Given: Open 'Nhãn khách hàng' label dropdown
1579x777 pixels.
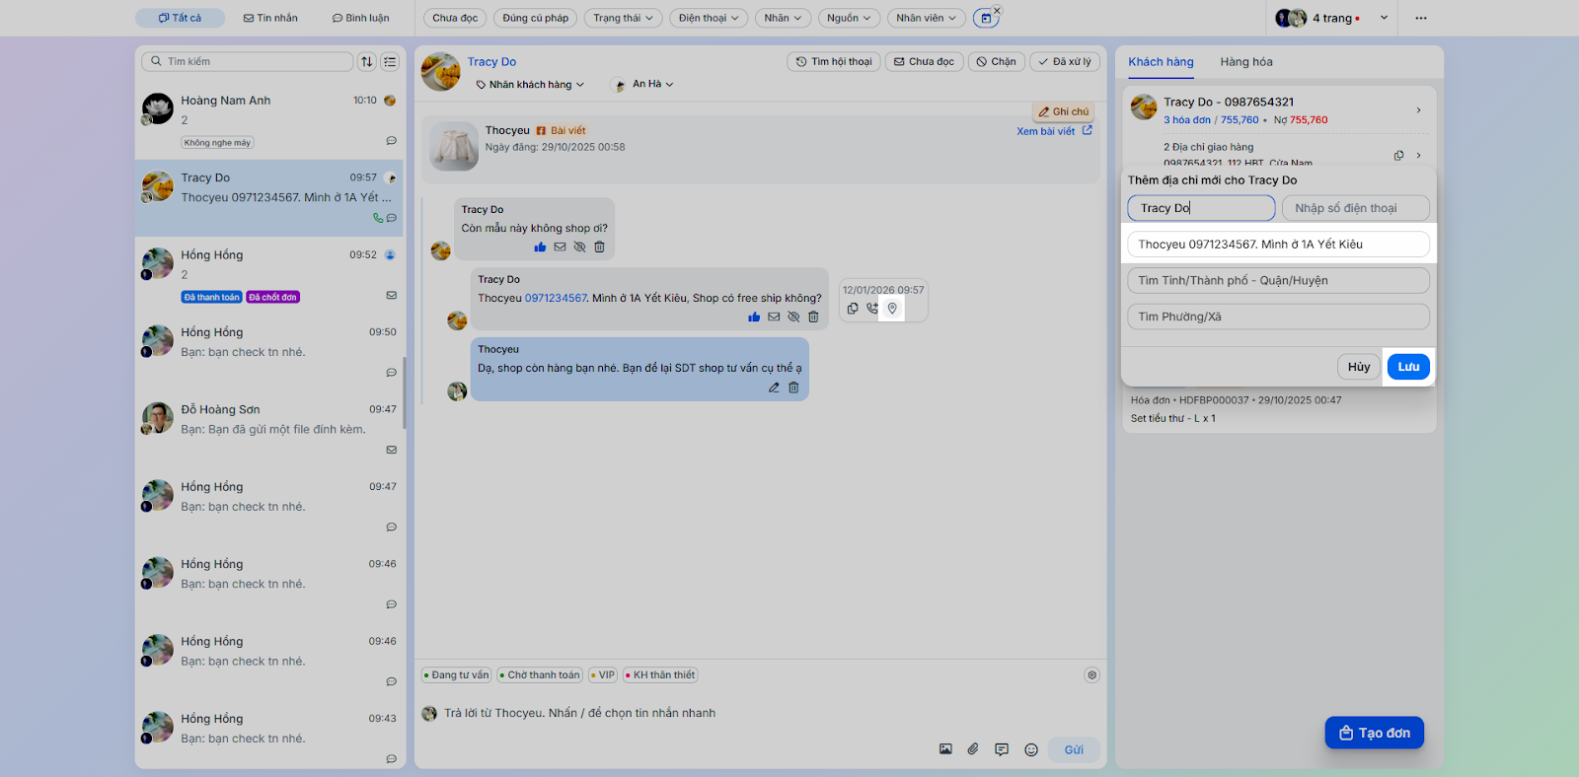Looking at the screenshot, I should (530, 85).
